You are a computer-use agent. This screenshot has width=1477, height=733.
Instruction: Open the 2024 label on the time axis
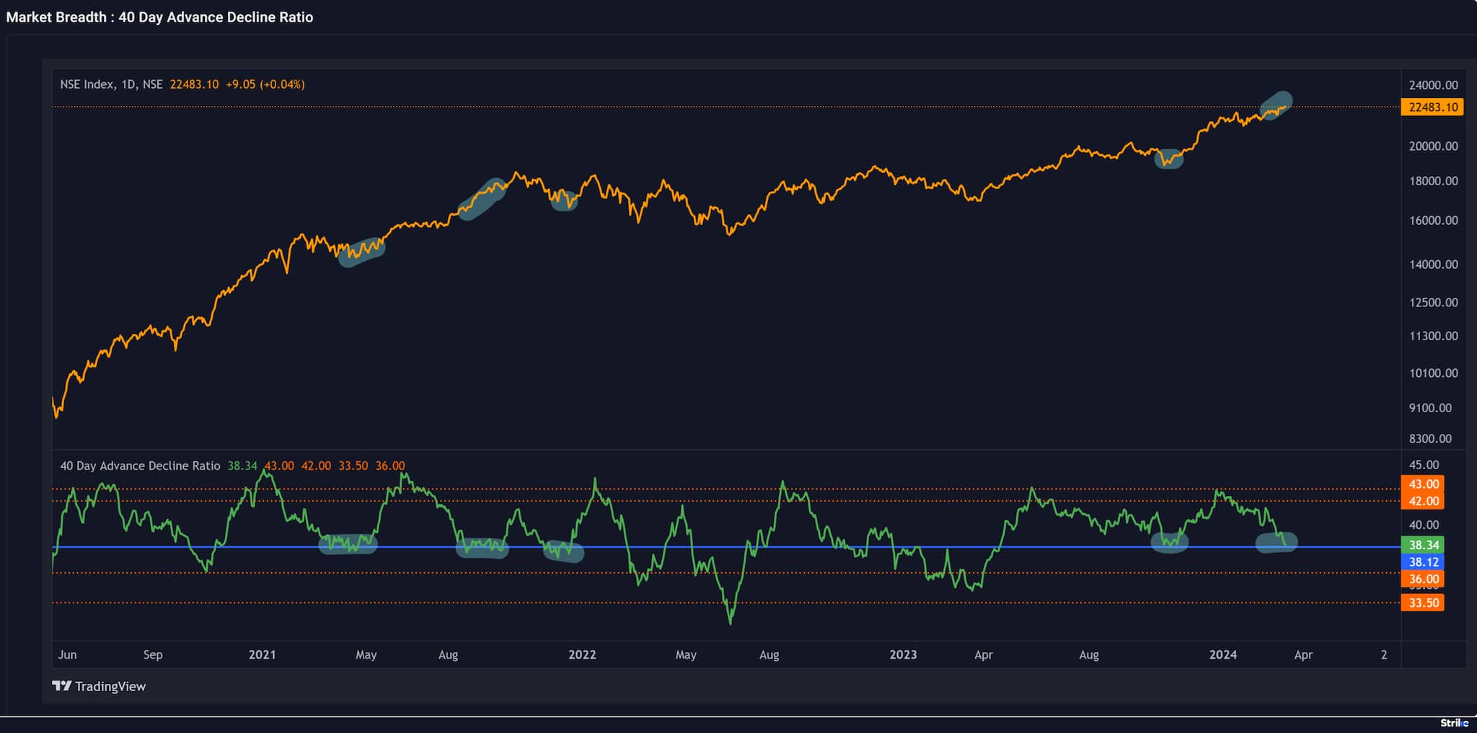(x=1222, y=654)
